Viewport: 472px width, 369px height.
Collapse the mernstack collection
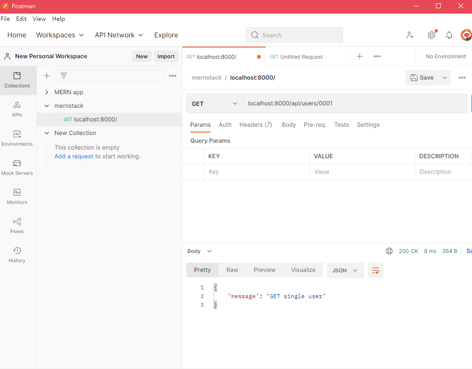[x=47, y=106]
